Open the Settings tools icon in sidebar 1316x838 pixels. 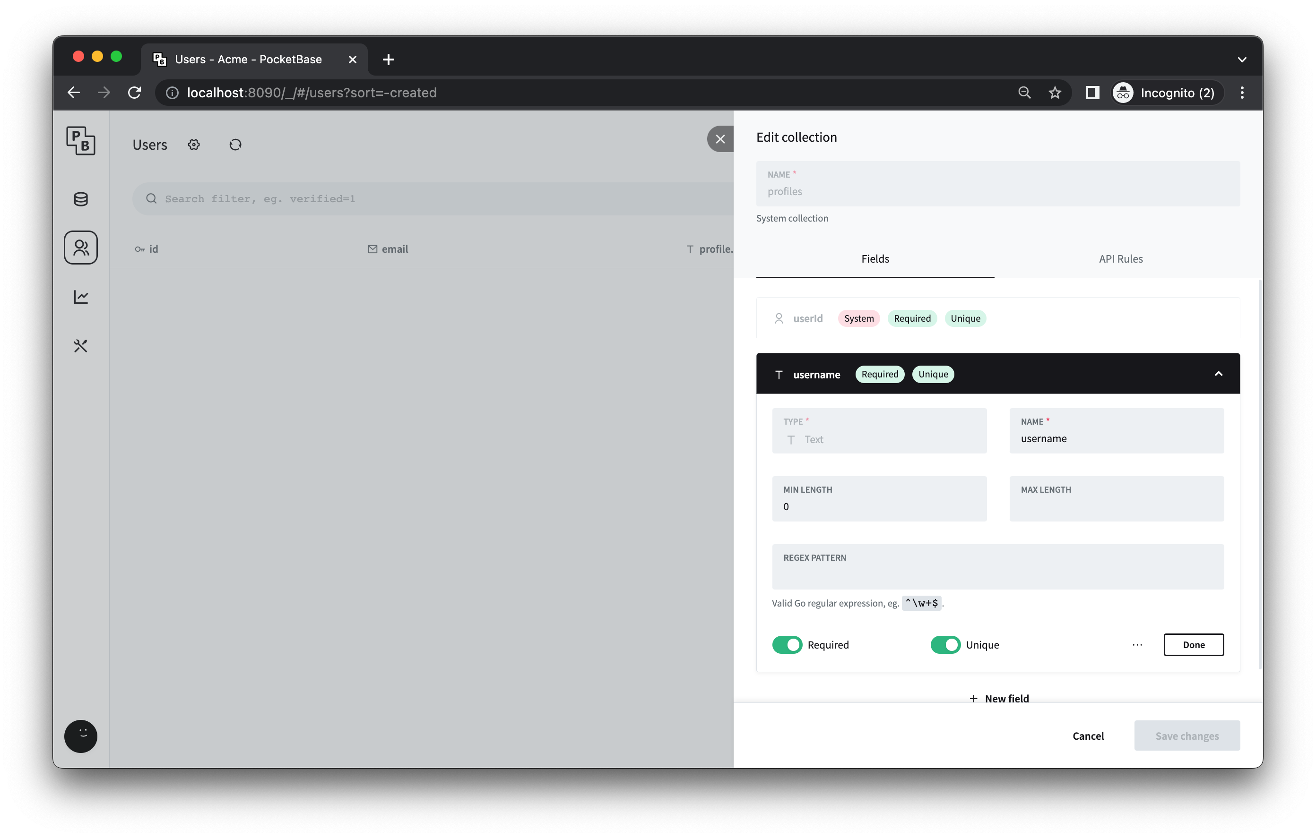click(81, 346)
